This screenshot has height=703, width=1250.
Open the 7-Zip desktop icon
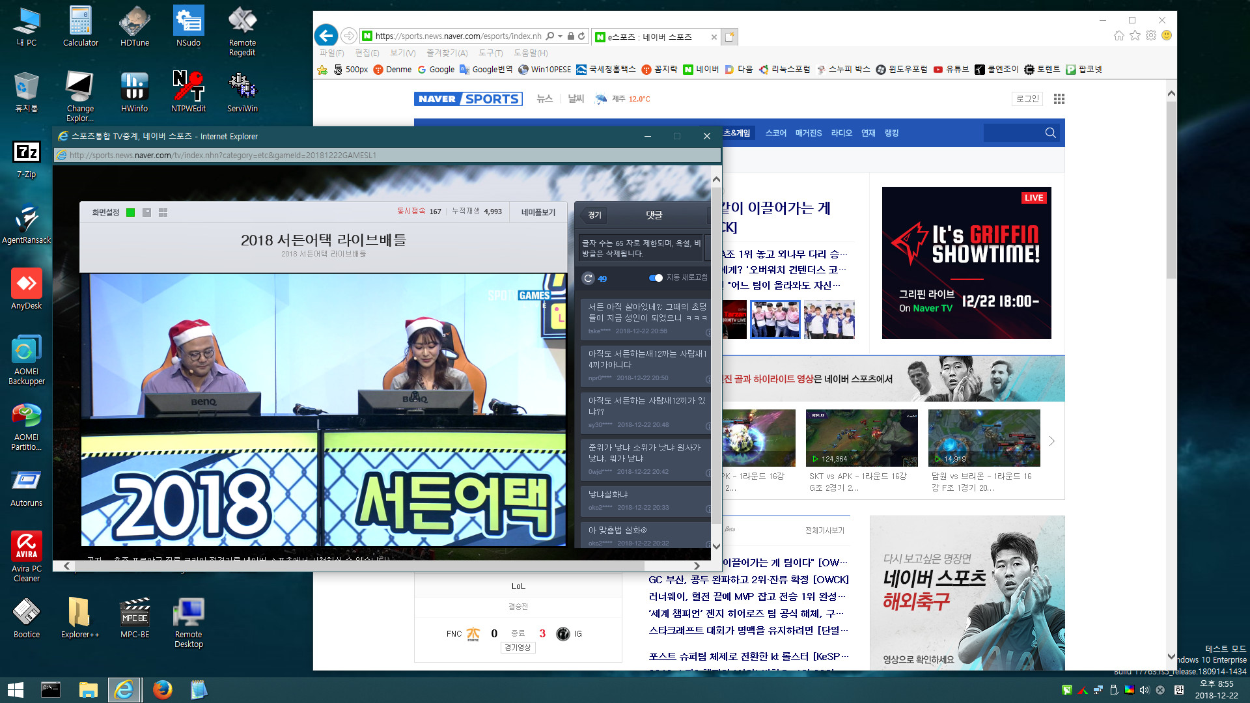coord(27,158)
